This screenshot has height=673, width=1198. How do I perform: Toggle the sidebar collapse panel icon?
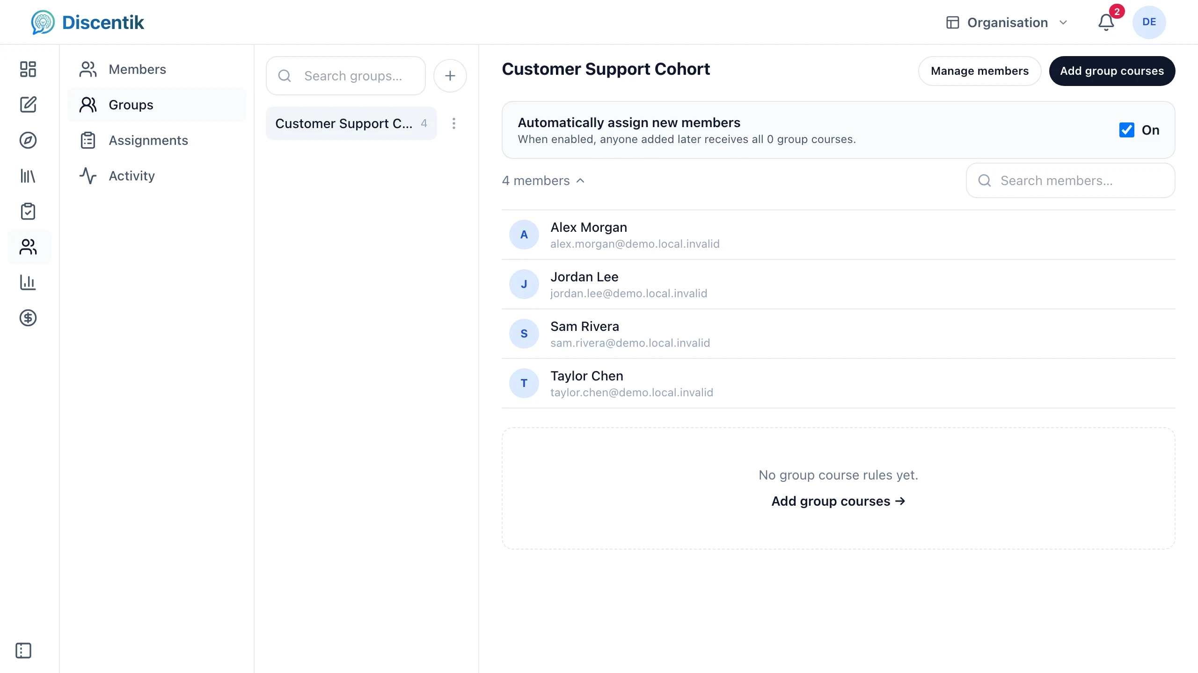(x=23, y=651)
